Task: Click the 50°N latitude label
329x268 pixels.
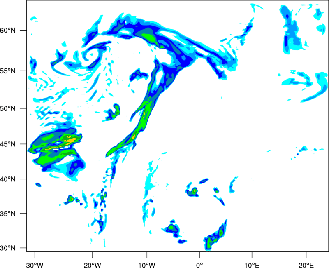Action: [x=8, y=109]
